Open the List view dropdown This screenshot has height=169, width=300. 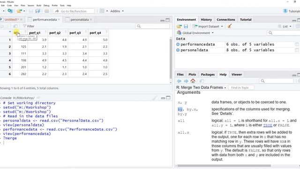coord(285,26)
